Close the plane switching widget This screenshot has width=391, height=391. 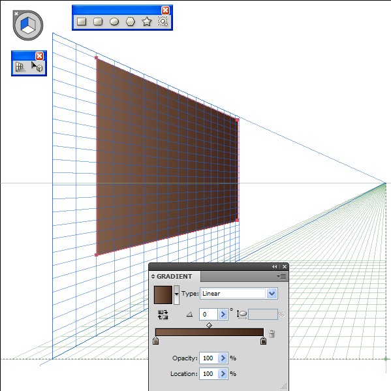[16, 14]
